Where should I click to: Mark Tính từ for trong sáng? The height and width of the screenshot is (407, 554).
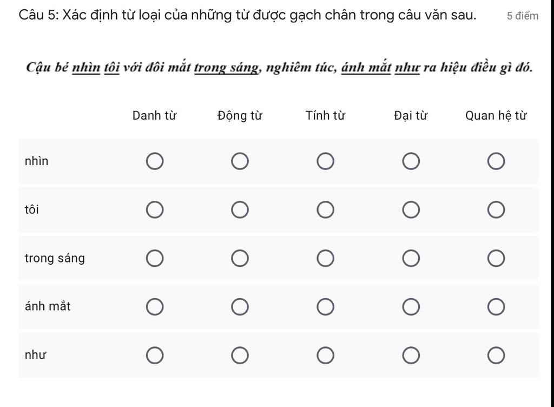(x=325, y=258)
